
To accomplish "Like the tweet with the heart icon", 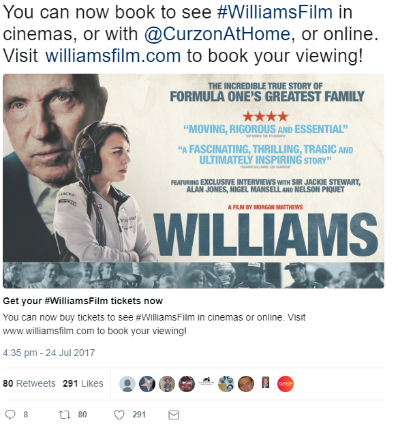I will click(119, 415).
